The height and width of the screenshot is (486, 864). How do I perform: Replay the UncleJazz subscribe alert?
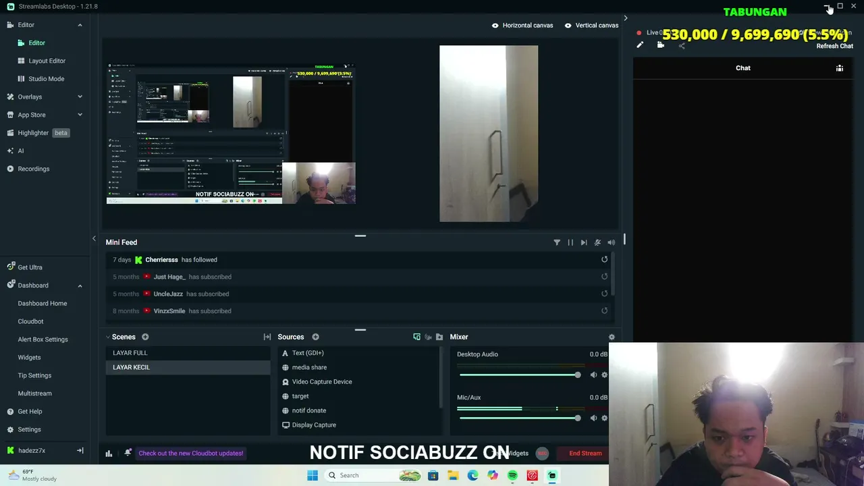[x=604, y=294]
